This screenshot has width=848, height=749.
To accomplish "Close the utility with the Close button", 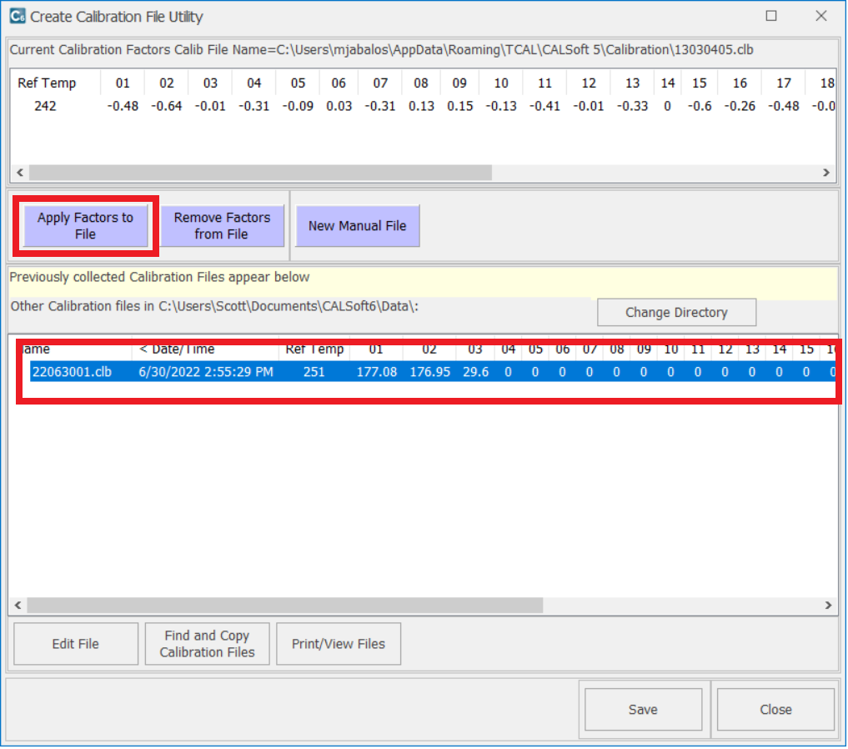I will coord(775,709).
